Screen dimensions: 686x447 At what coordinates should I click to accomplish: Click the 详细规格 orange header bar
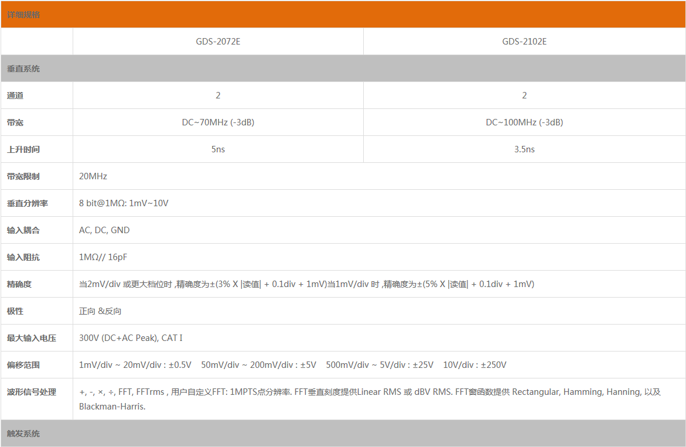point(343,15)
